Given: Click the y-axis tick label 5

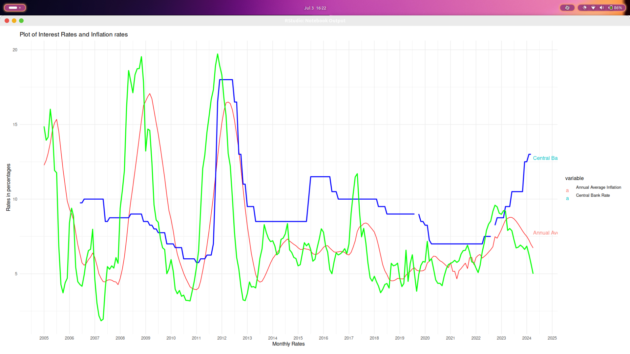Looking at the screenshot, I should point(16,274).
